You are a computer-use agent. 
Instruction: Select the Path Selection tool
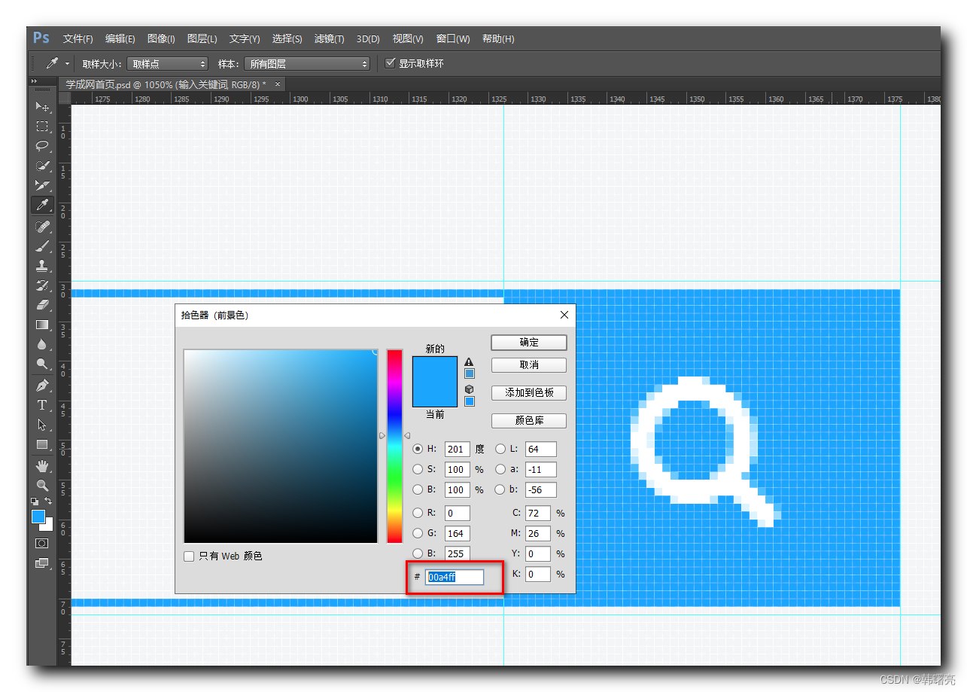[x=42, y=425]
